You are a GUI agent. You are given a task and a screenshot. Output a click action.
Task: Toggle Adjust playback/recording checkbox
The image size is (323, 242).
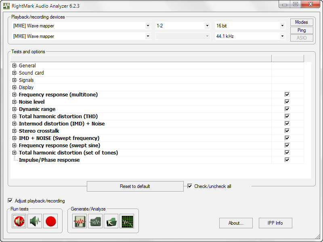(x=10, y=200)
